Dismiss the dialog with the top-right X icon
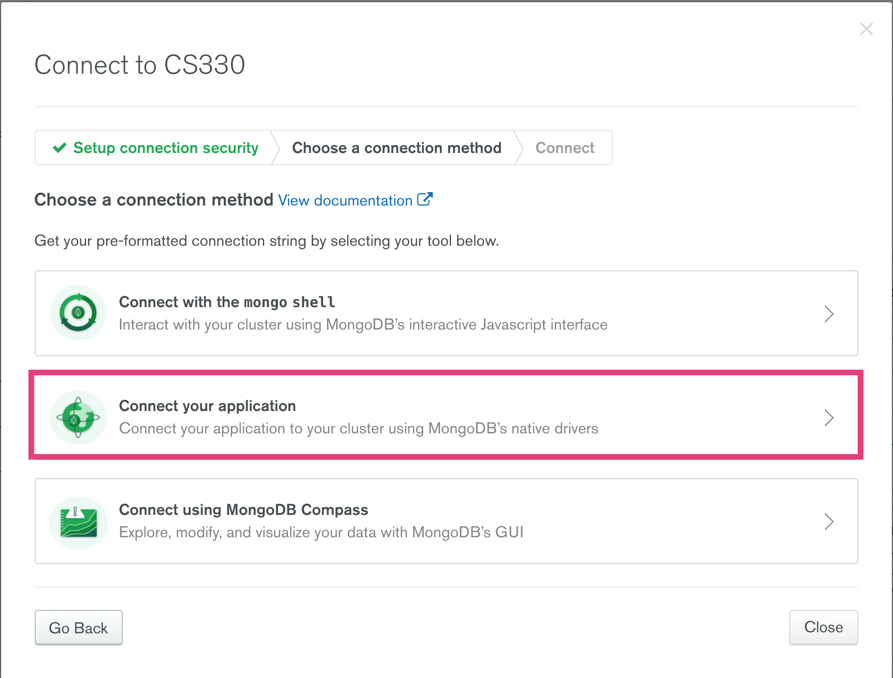The image size is (893, 678). [866, 29]
